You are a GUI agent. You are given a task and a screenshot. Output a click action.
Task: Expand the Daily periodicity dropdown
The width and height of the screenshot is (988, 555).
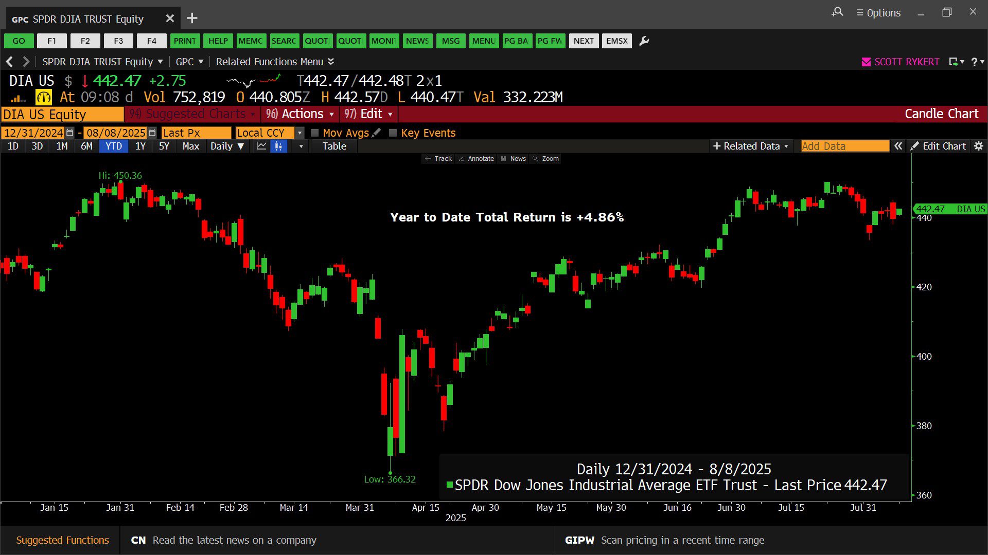pos(227,146)
